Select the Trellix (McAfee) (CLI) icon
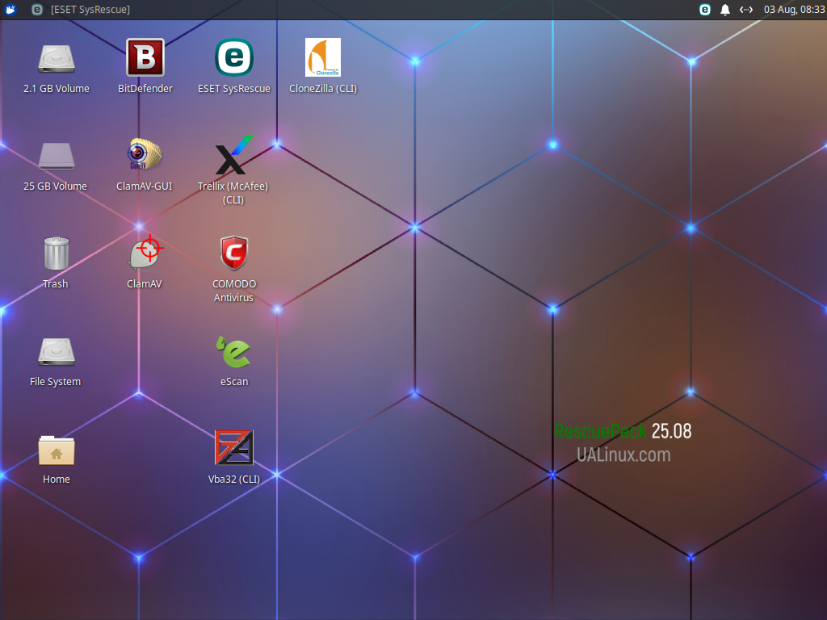This screenshot has width=827, height=620. pos(234,155)
